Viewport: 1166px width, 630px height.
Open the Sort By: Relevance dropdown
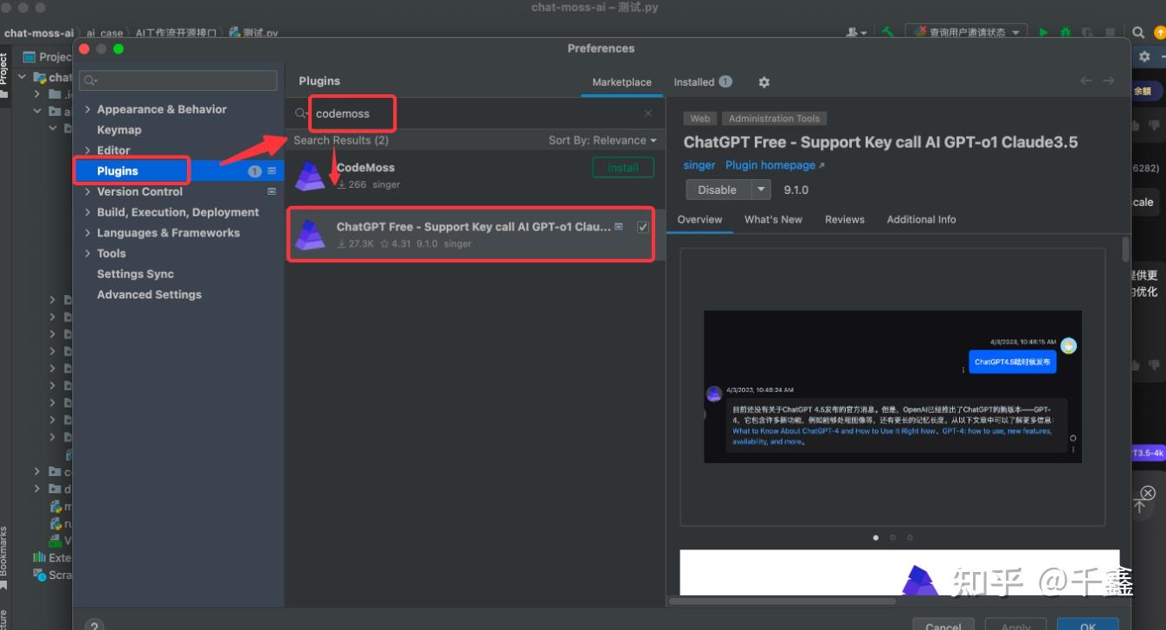[x=602, y=139]
